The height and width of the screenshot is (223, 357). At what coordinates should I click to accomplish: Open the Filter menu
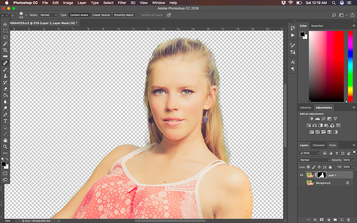(x=122, y=3)
